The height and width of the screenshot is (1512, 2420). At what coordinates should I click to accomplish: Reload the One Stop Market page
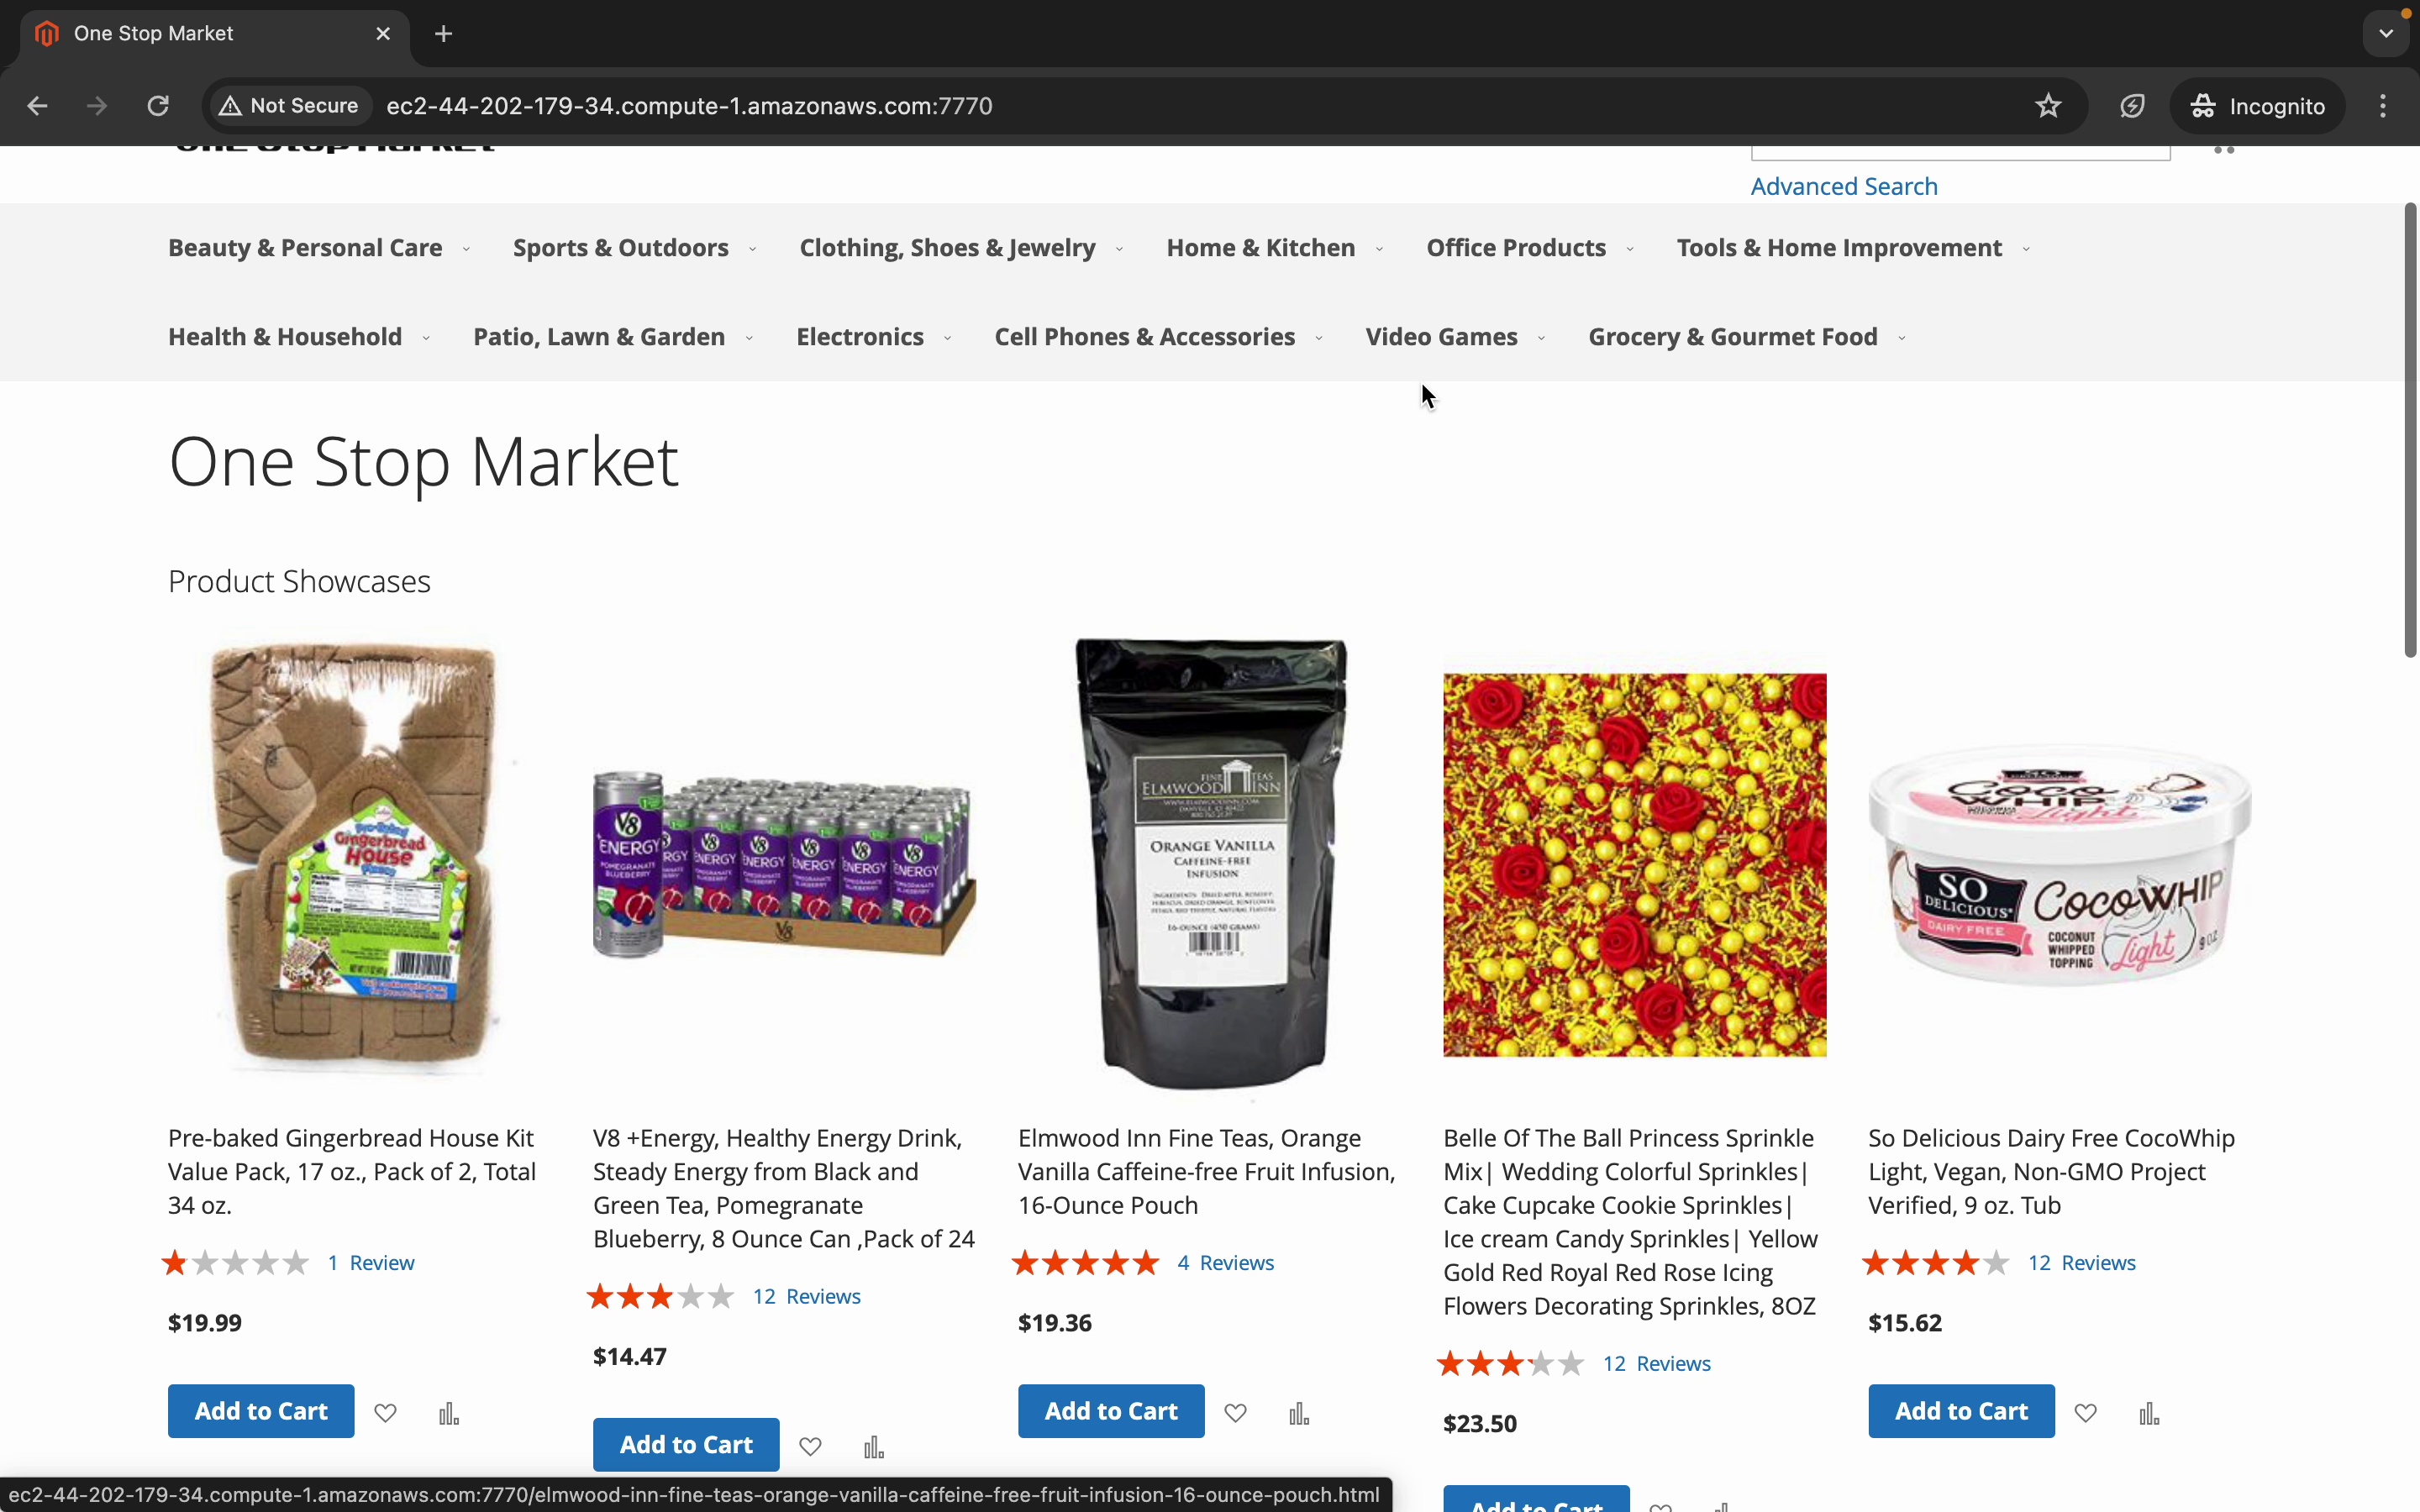[158, 106]
